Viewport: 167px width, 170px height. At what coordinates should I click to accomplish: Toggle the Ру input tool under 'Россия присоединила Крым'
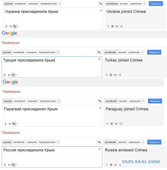coord(13,165)
